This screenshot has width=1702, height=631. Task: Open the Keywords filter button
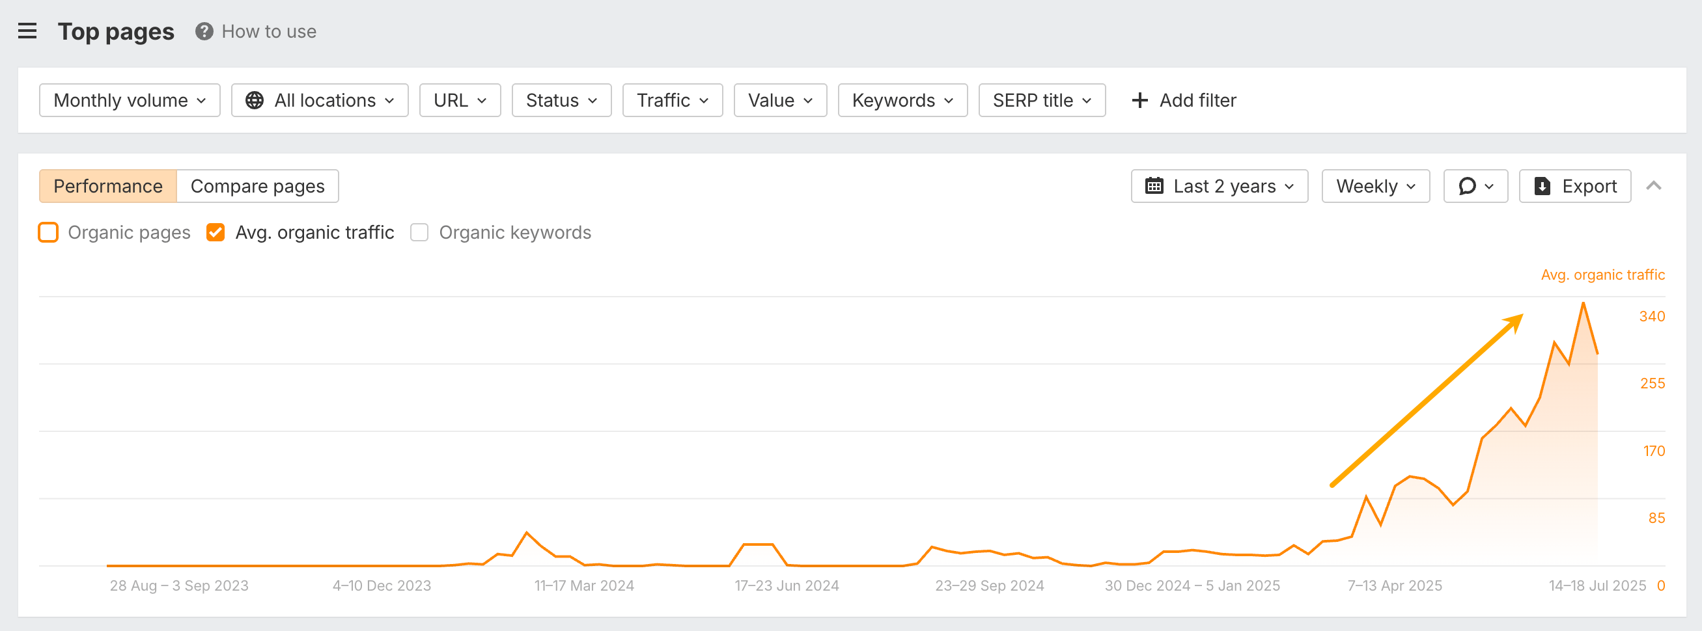902,100
